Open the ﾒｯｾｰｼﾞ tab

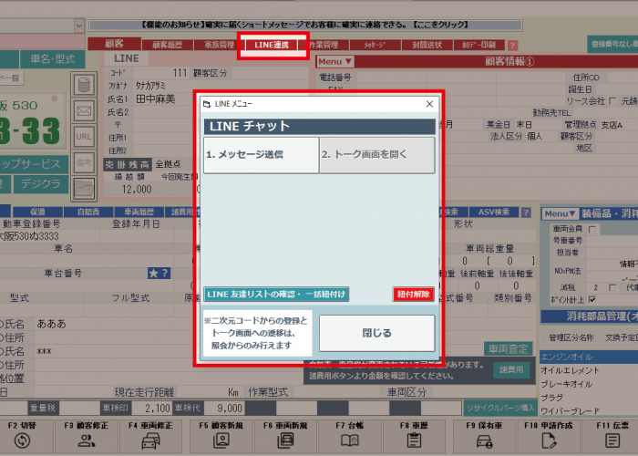pyautogui.click(x=375, y=45)
